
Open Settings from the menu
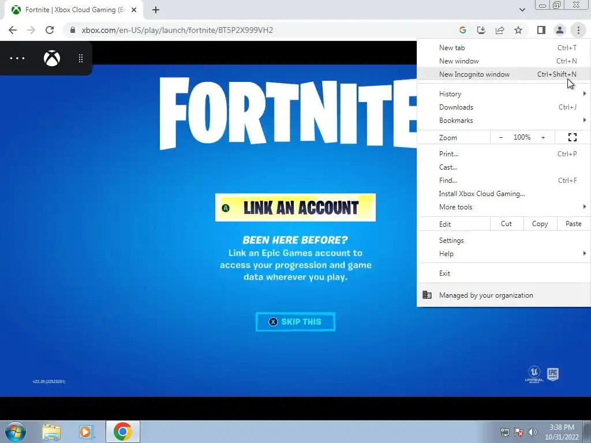(x=503, y=241)
